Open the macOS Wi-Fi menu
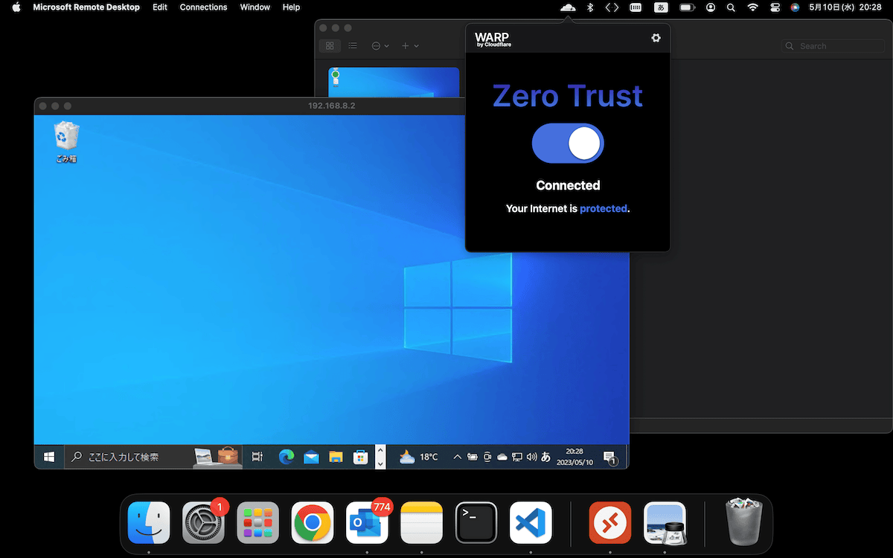Viewport: 893px width, 558px height. point(753,7)
